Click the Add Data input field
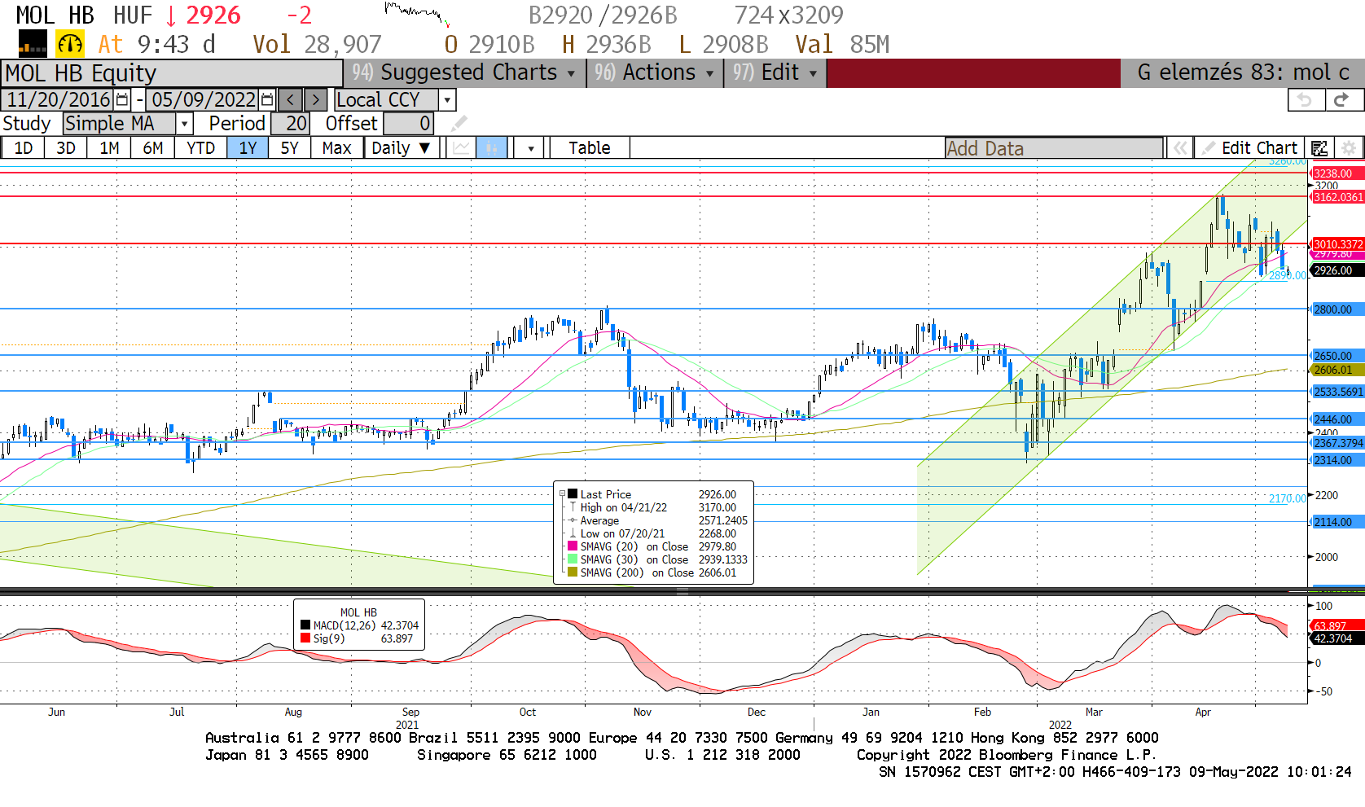 coord(1054,148)
